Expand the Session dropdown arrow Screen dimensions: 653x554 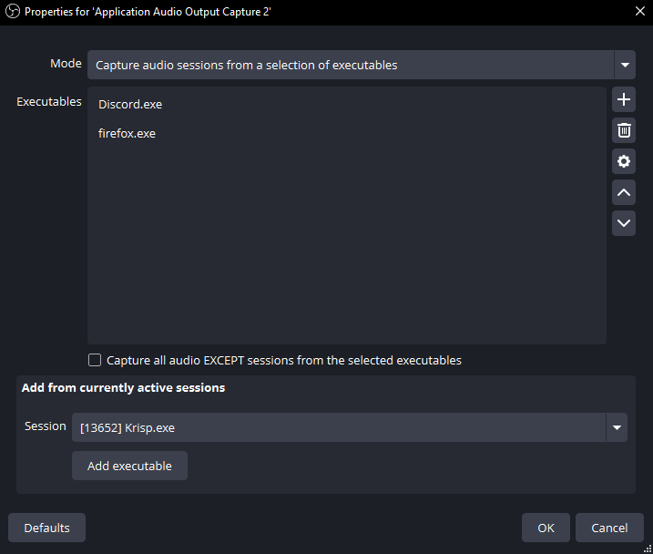[617, 427]
